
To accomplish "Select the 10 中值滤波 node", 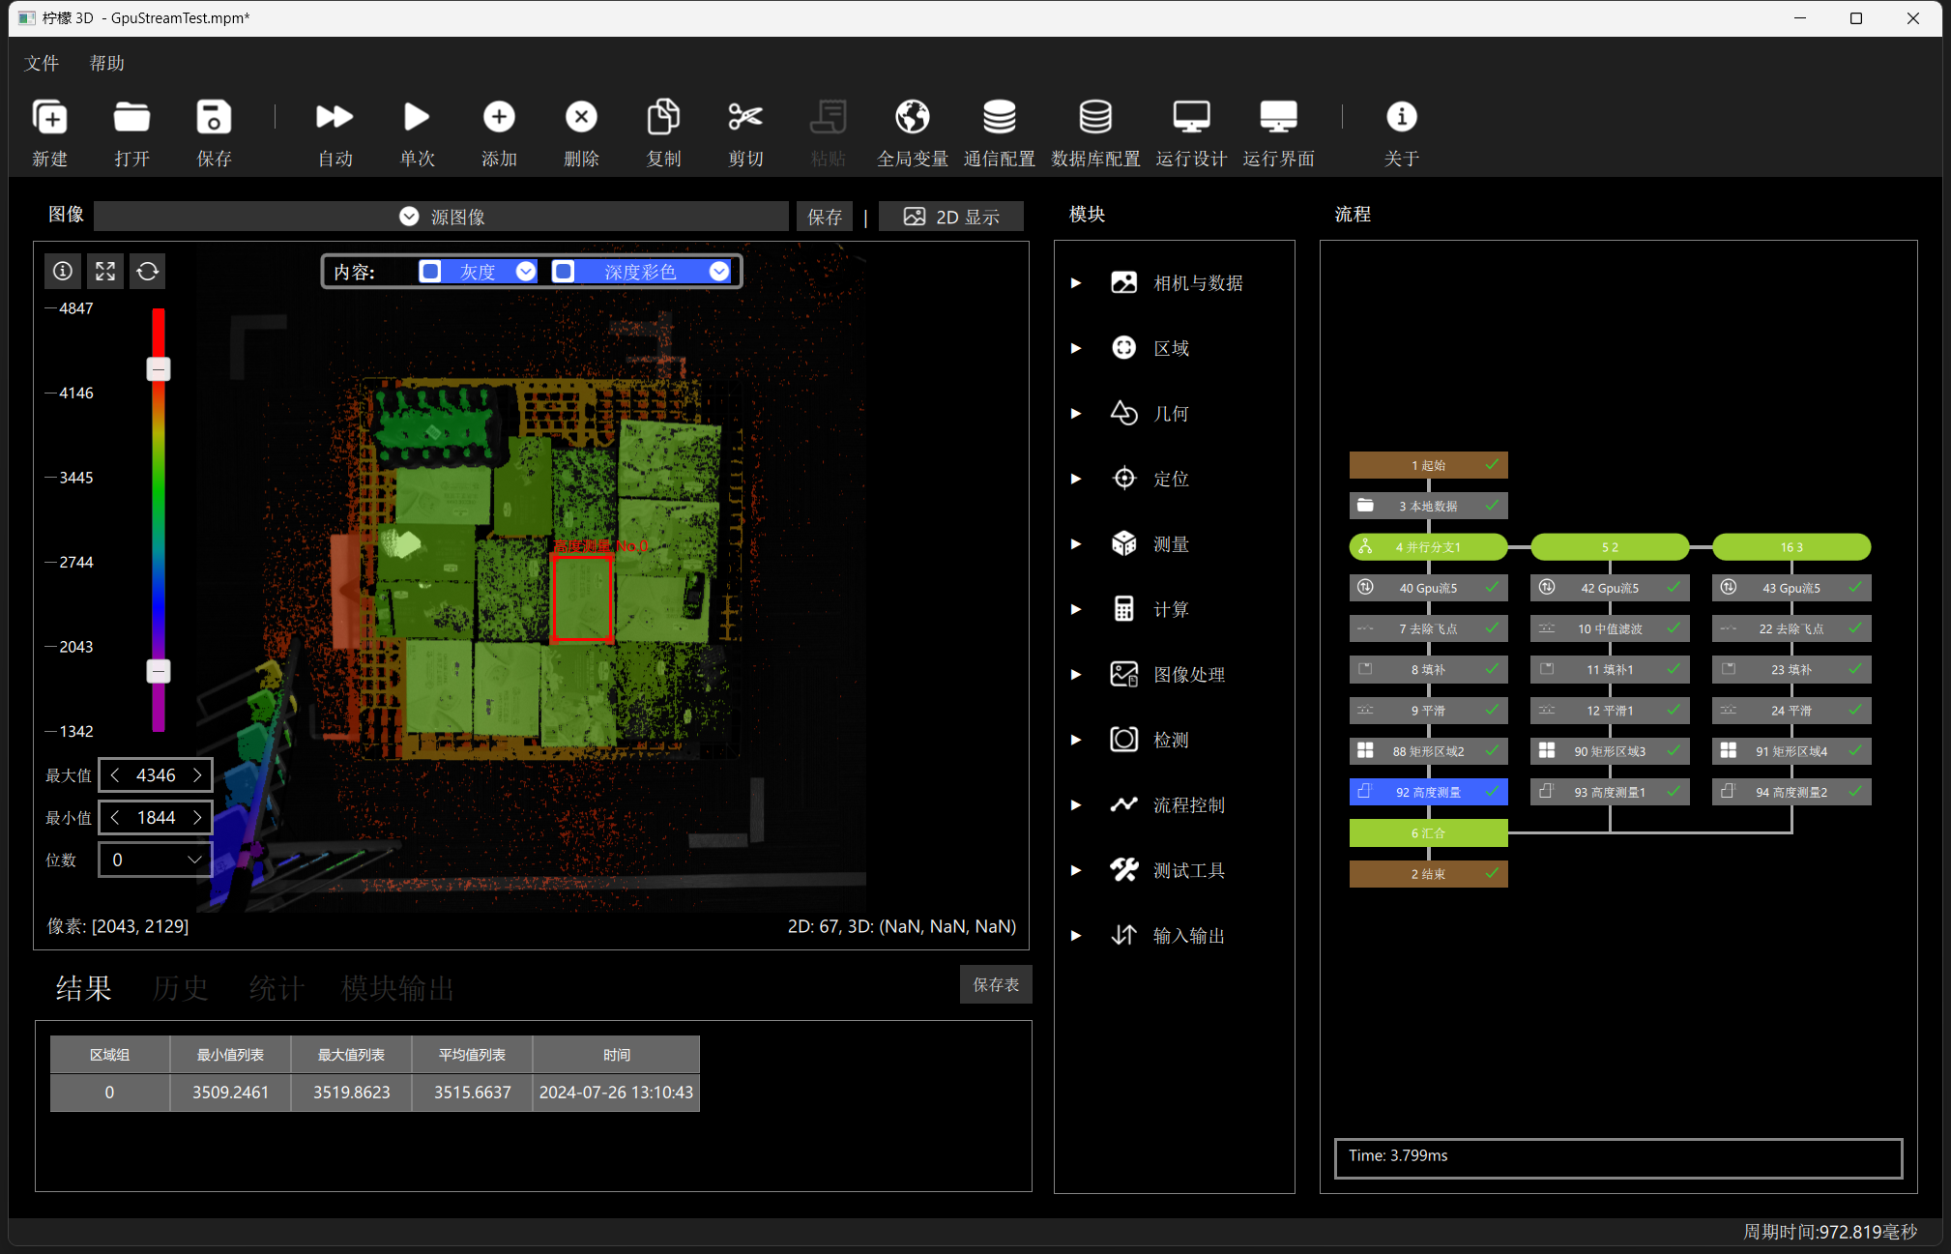I will click(x=1610, y=628).
